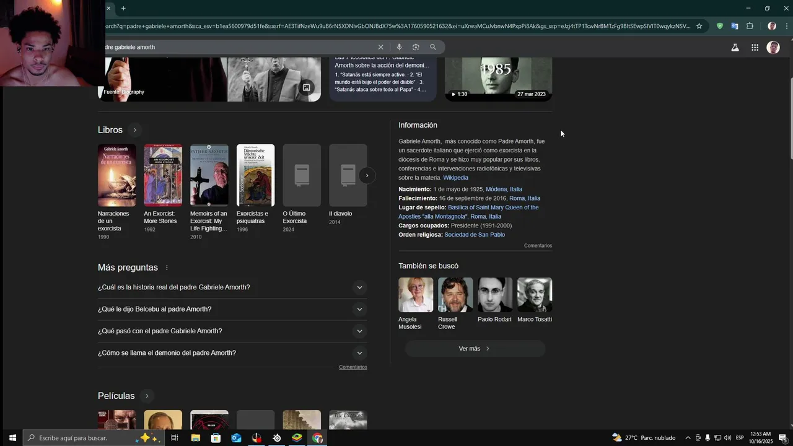
Task: Open Chrome three-dot menu
Action: 787,26
